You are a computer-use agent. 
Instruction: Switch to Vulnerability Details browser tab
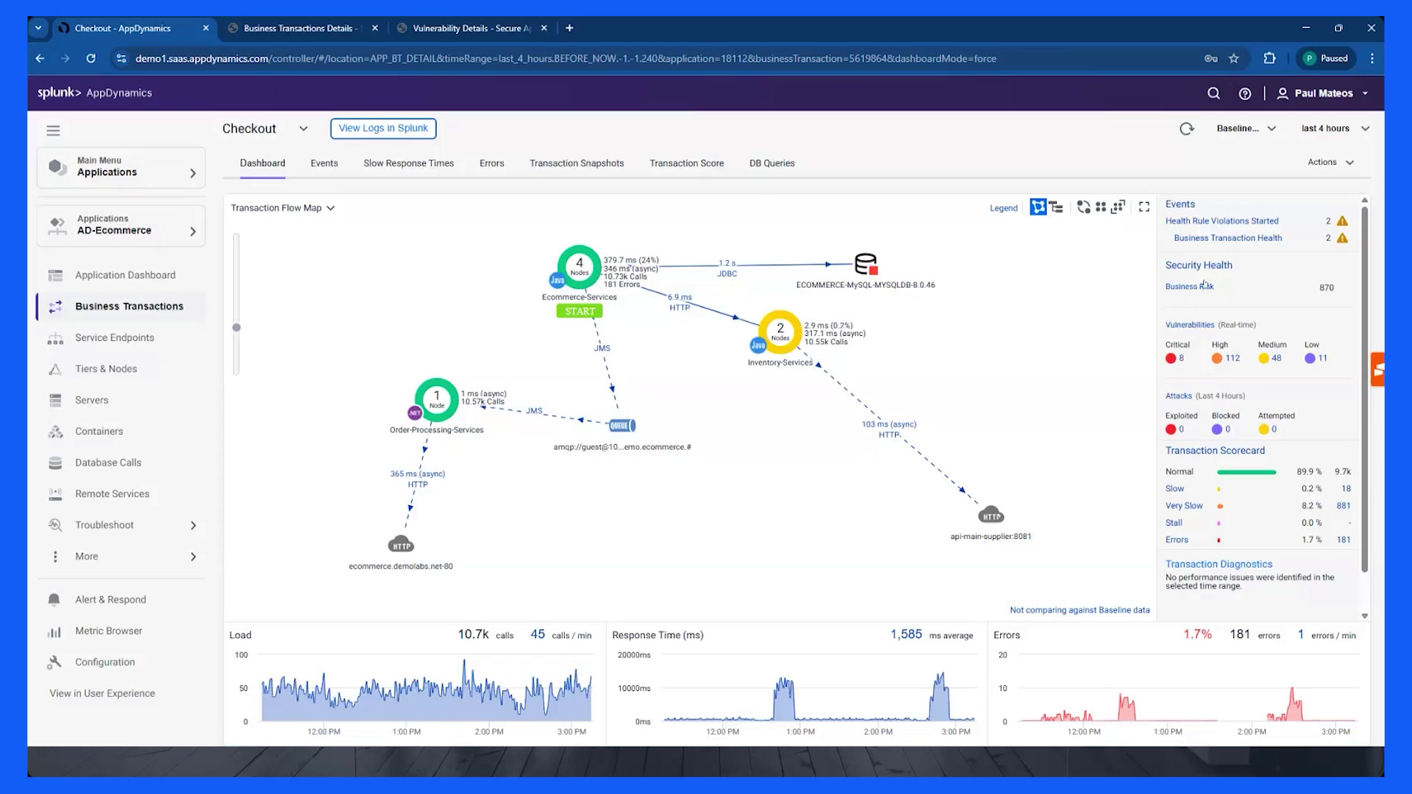pyautogui.click(x=472, y=28)
